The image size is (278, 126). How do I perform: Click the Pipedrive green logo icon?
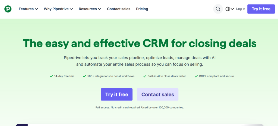(8, 9)
